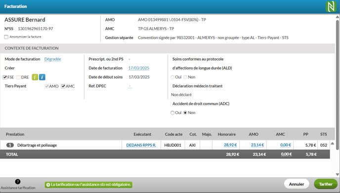Select Non for ALD protocol

[185, 77]
